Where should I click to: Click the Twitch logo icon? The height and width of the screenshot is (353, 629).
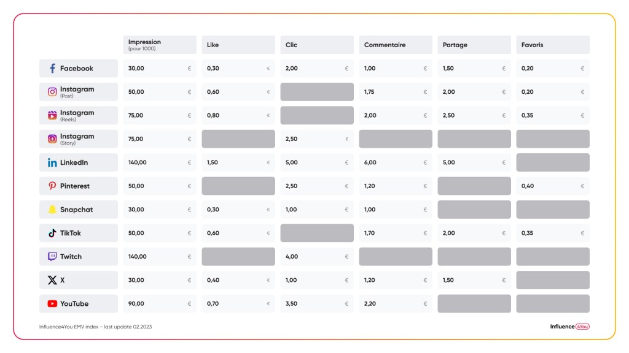click(52, 257)
